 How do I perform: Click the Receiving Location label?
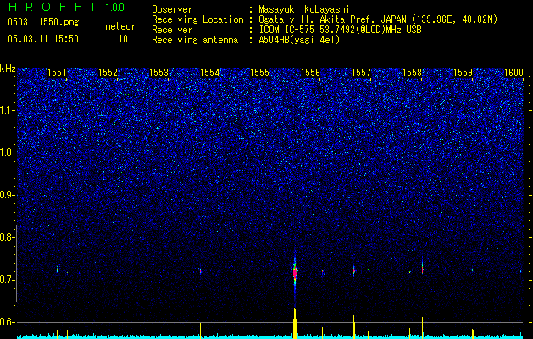click(x=197, y=19)
